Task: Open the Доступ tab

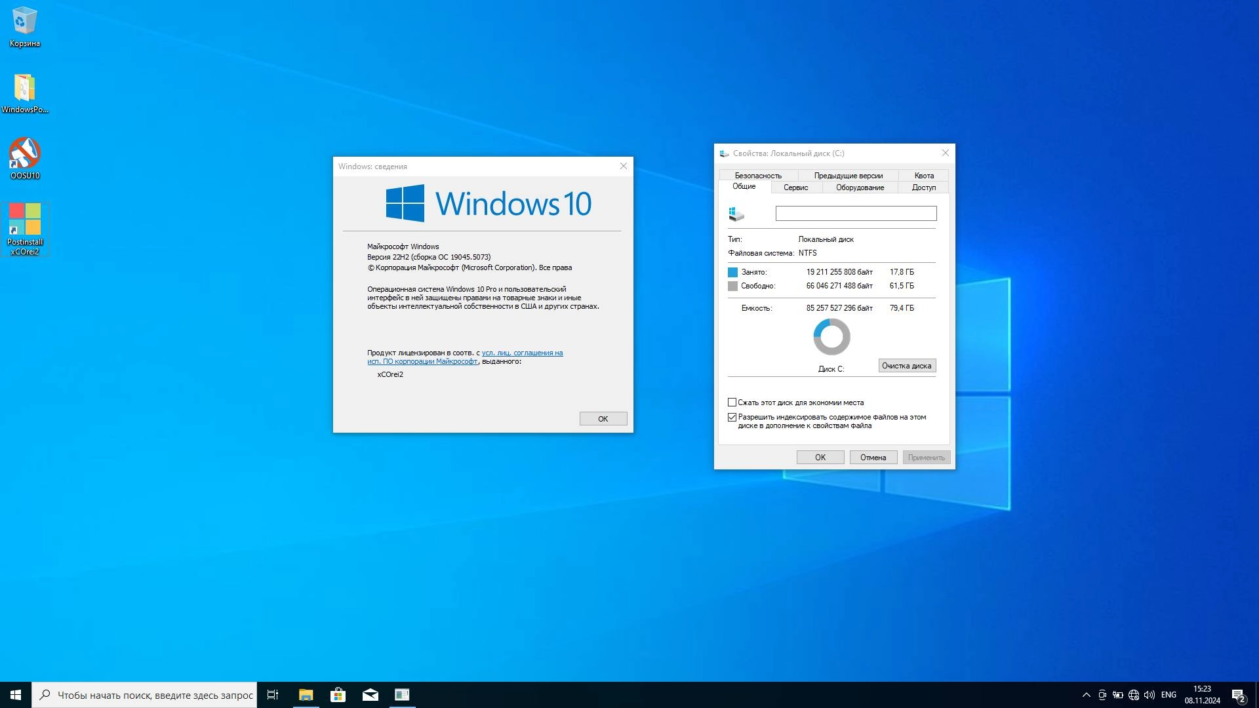Action: click(x=924, y=187)
